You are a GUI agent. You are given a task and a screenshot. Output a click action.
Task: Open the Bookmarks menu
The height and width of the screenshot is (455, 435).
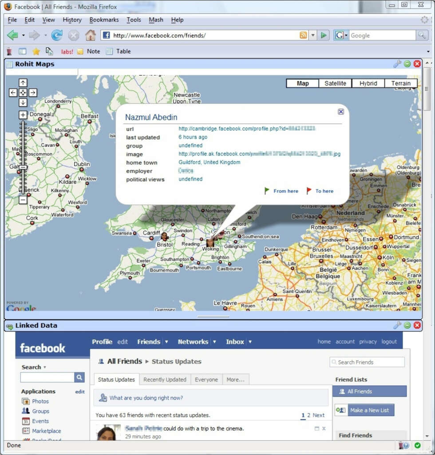[104, 20]
